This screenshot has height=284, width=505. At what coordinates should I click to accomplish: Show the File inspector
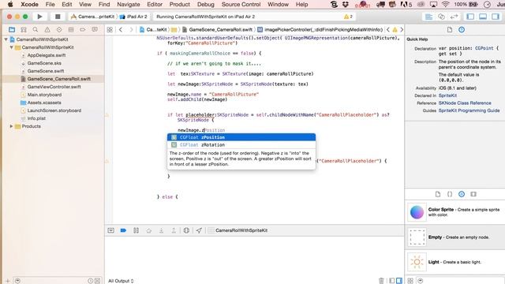[x=450, y=30]
